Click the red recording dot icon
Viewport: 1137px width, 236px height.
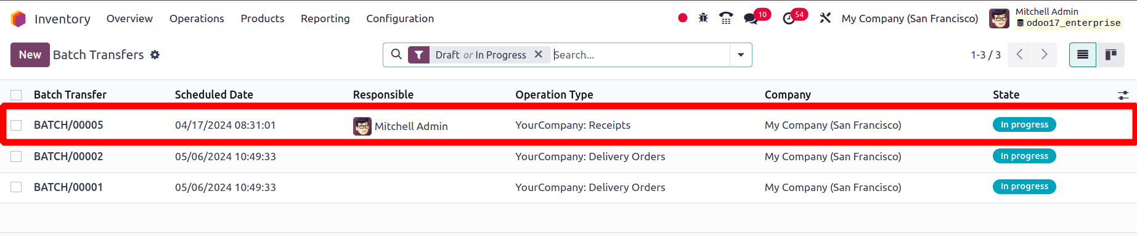pyautogui.click(x=683, y=18)
